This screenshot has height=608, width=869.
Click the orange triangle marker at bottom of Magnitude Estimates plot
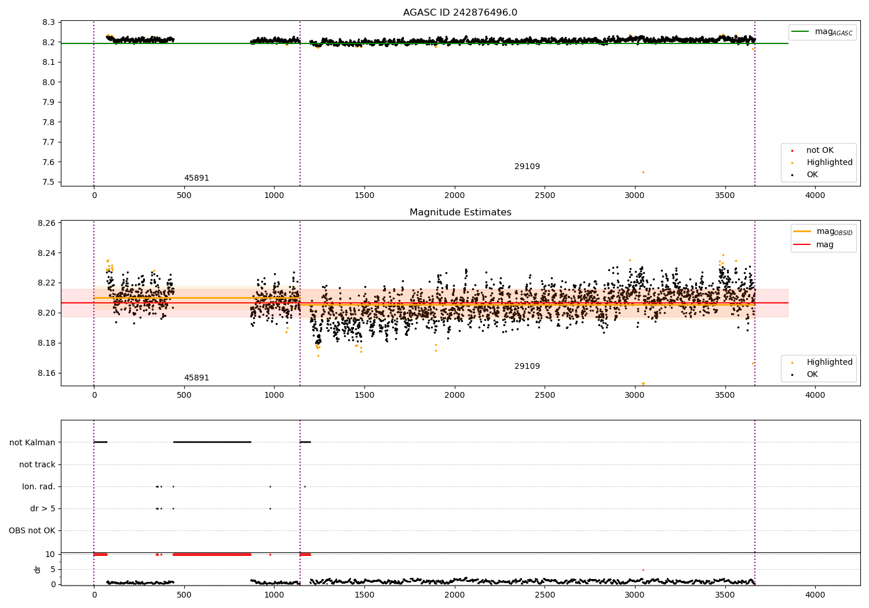643,384
